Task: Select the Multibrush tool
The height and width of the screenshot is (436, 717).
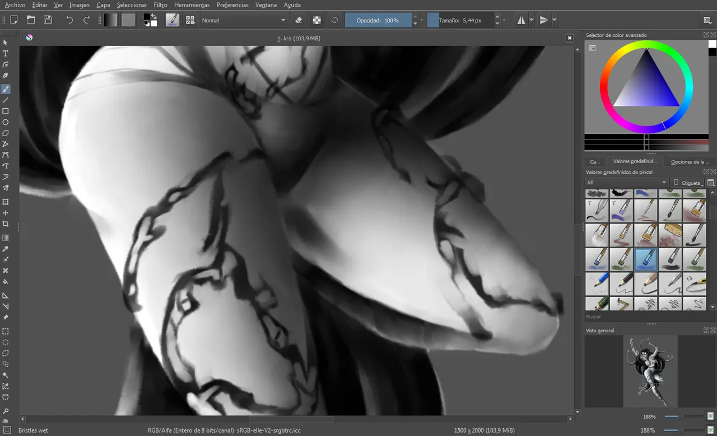Action: click(x=6, y=188)
